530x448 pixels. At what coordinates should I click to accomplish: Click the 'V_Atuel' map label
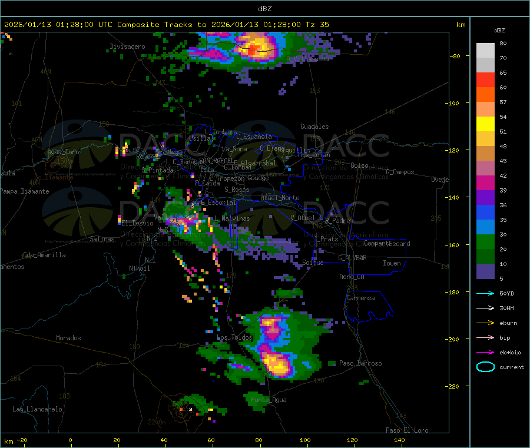pyautogui.click(x=303, y=218)
